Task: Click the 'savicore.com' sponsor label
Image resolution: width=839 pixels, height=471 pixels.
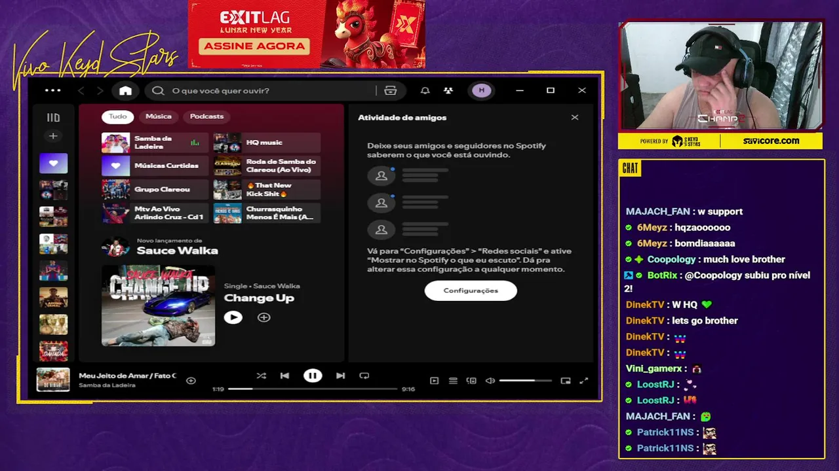Action: tap(771, 141)
